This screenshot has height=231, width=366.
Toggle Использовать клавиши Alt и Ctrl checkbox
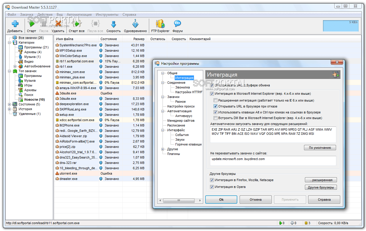point(216,112)
